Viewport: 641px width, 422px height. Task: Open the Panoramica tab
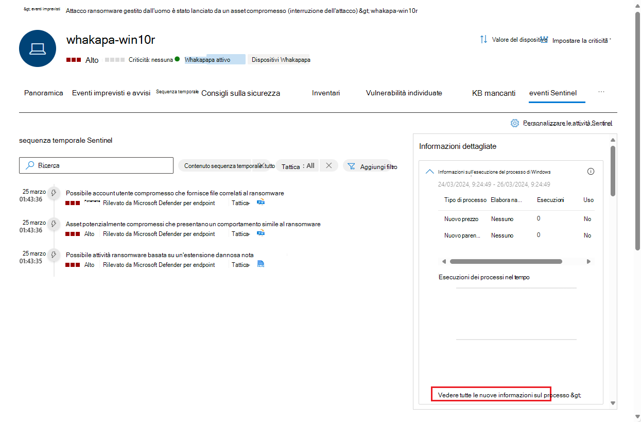coord(44,93)
